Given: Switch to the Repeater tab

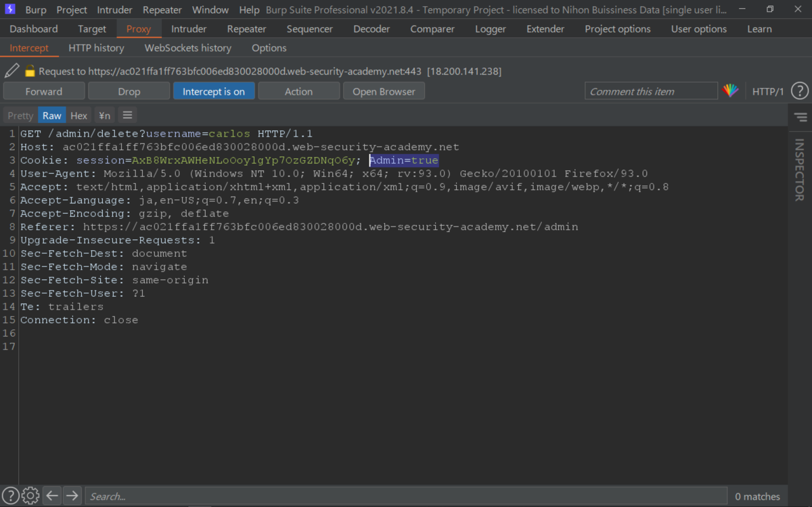Looking at the screenshot, I should (247, 29).
